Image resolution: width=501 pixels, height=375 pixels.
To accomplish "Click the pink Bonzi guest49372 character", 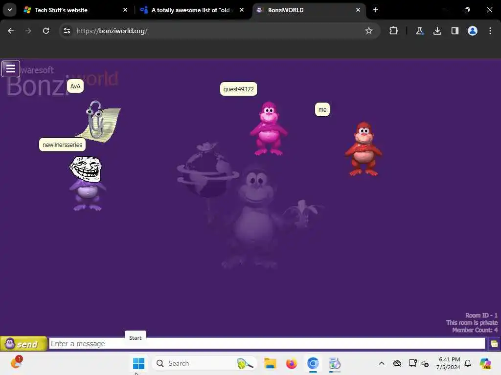I will (x=269, y=128).
